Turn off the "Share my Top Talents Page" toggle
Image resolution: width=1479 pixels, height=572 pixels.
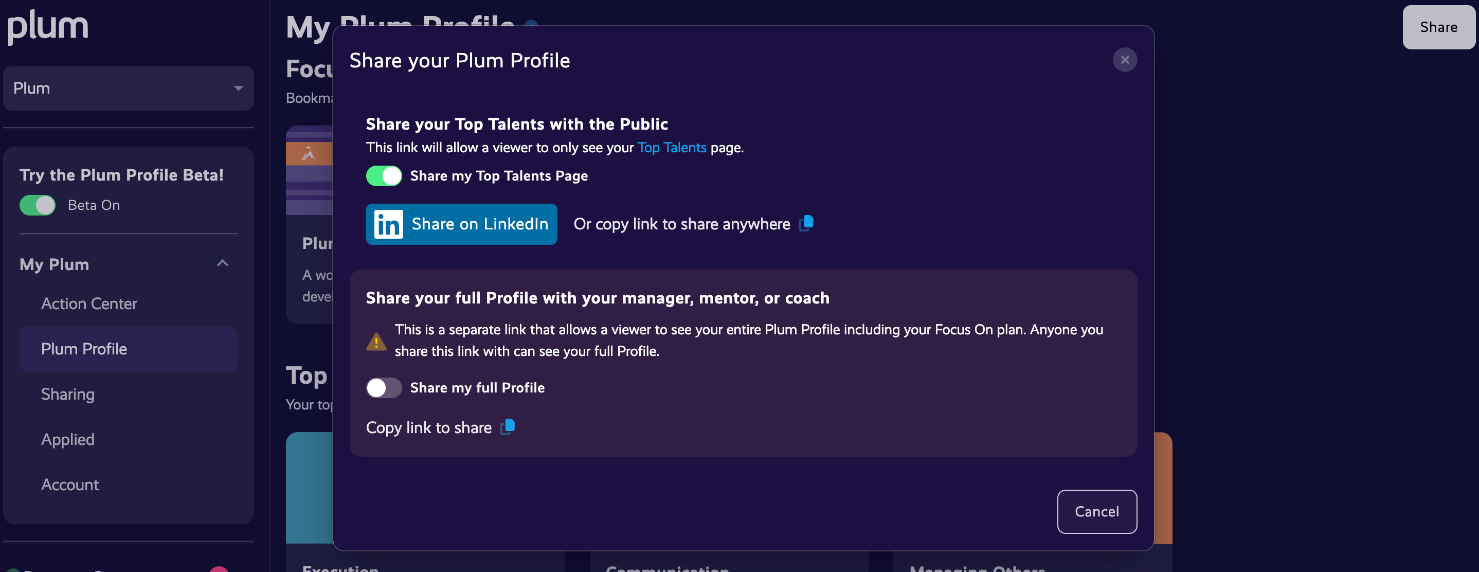click(x=384, y=176)
